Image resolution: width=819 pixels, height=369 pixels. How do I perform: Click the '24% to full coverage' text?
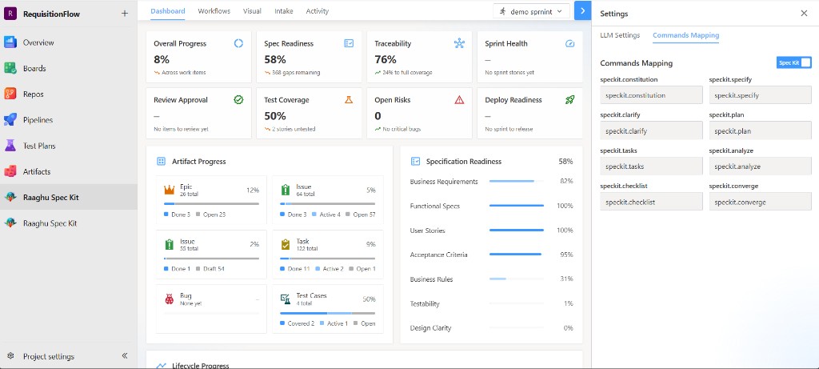click(x=407, y=73)
